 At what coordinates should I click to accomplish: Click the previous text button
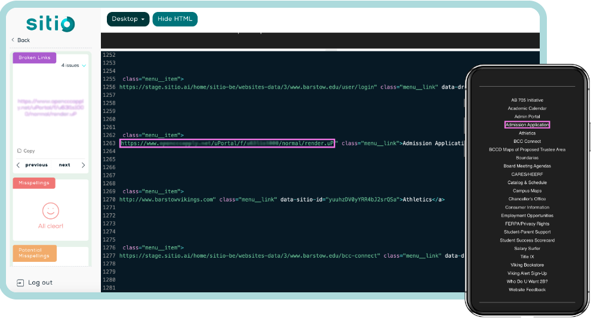(x=36, y=165)
